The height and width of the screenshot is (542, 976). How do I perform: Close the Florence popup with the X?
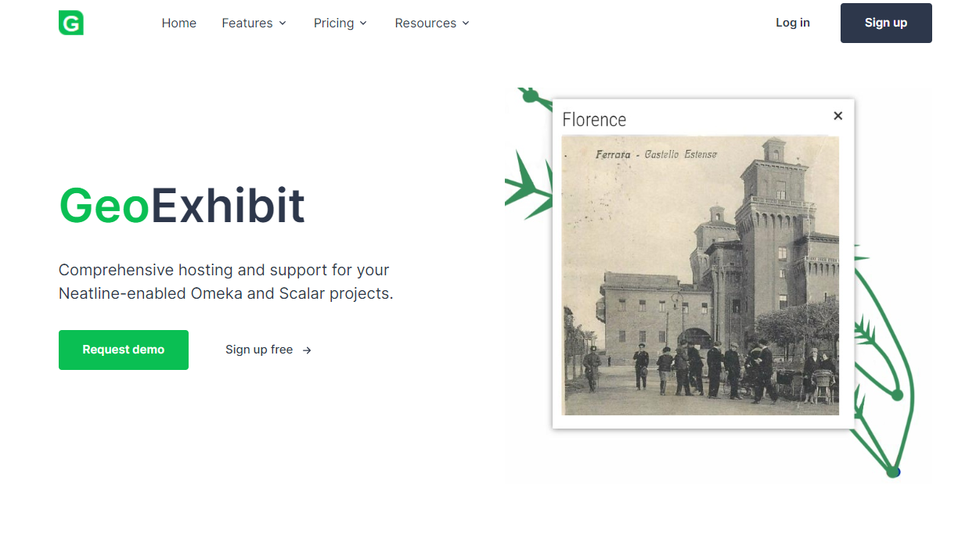837,116
